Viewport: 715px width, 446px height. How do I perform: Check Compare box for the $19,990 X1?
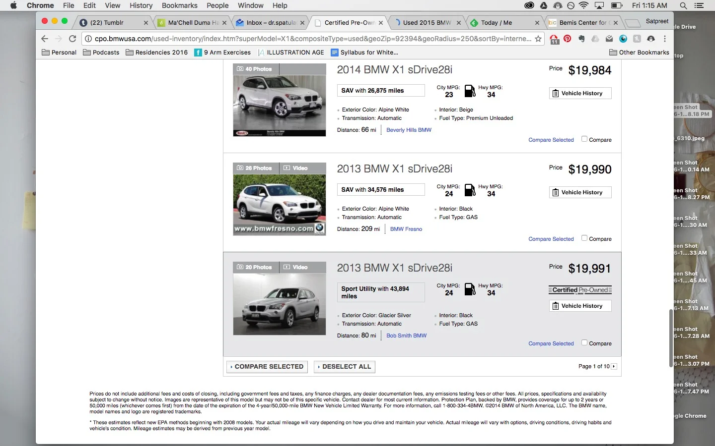(x=584, y=238)
